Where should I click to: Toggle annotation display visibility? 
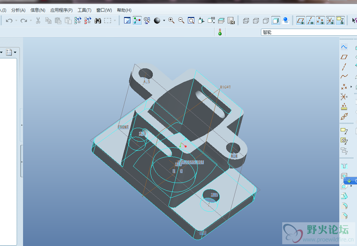click(340, 21)
